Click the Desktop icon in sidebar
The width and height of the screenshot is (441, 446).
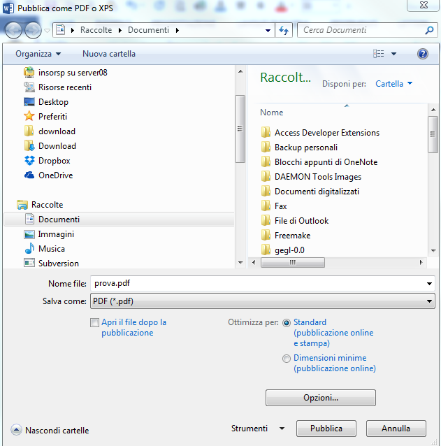[x=29, y=102]
